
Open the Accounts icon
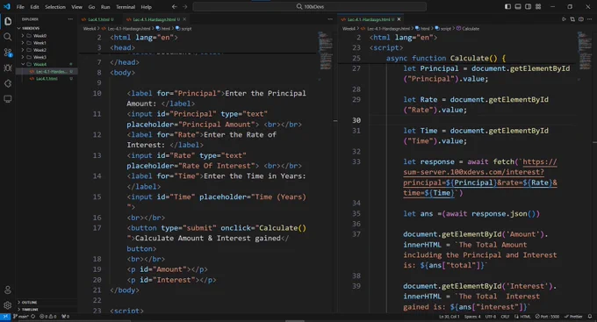(8, 290)
